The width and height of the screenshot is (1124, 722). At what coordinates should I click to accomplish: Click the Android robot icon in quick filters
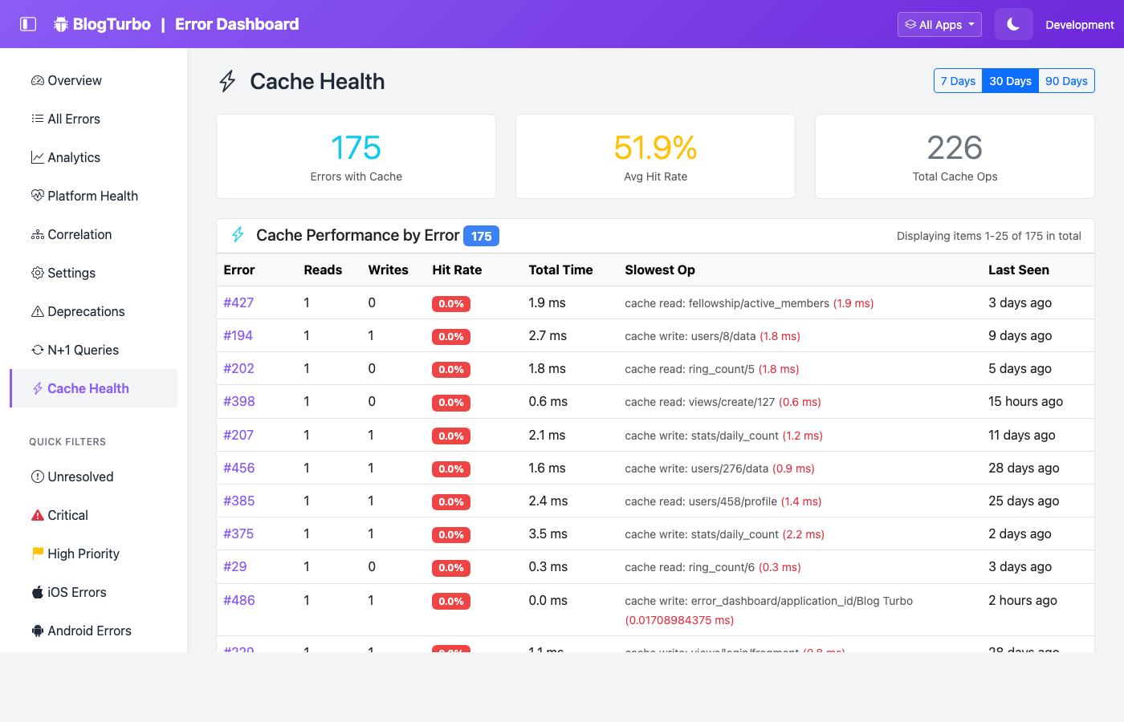click(x=37, y=631)
